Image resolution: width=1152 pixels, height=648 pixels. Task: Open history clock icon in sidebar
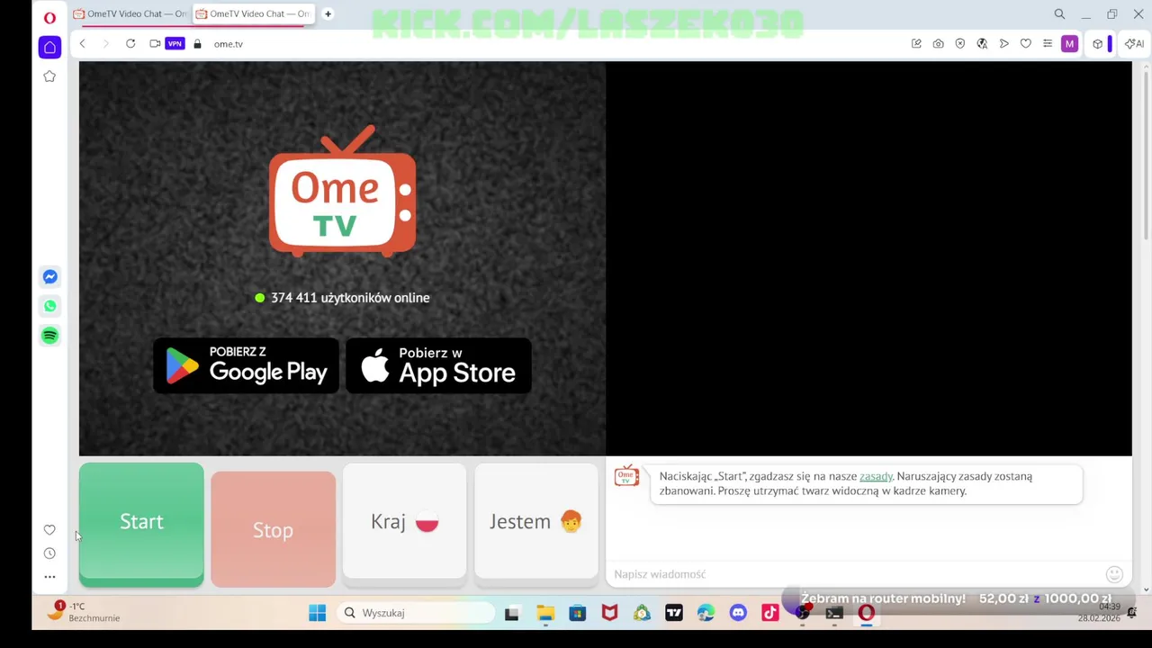click(49, 553)
